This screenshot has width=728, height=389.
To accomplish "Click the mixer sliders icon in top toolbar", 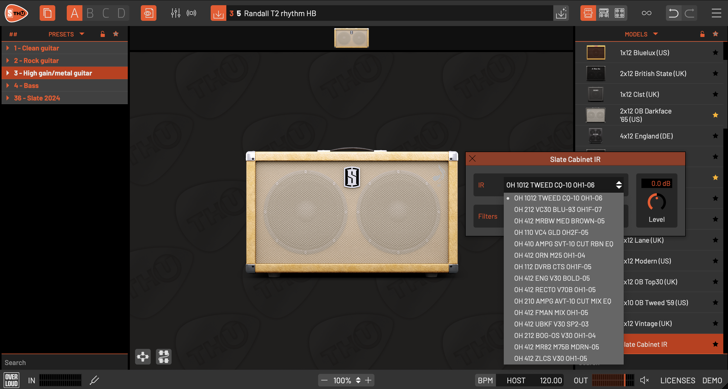I will pyautogui.click(x=175, y=13).
